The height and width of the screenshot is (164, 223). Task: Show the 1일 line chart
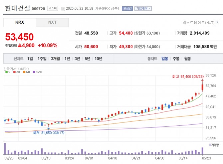(30, 59)
